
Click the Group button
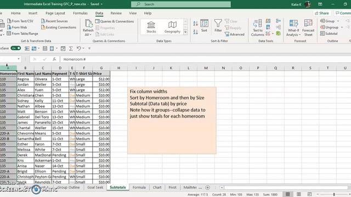point(327,21)
